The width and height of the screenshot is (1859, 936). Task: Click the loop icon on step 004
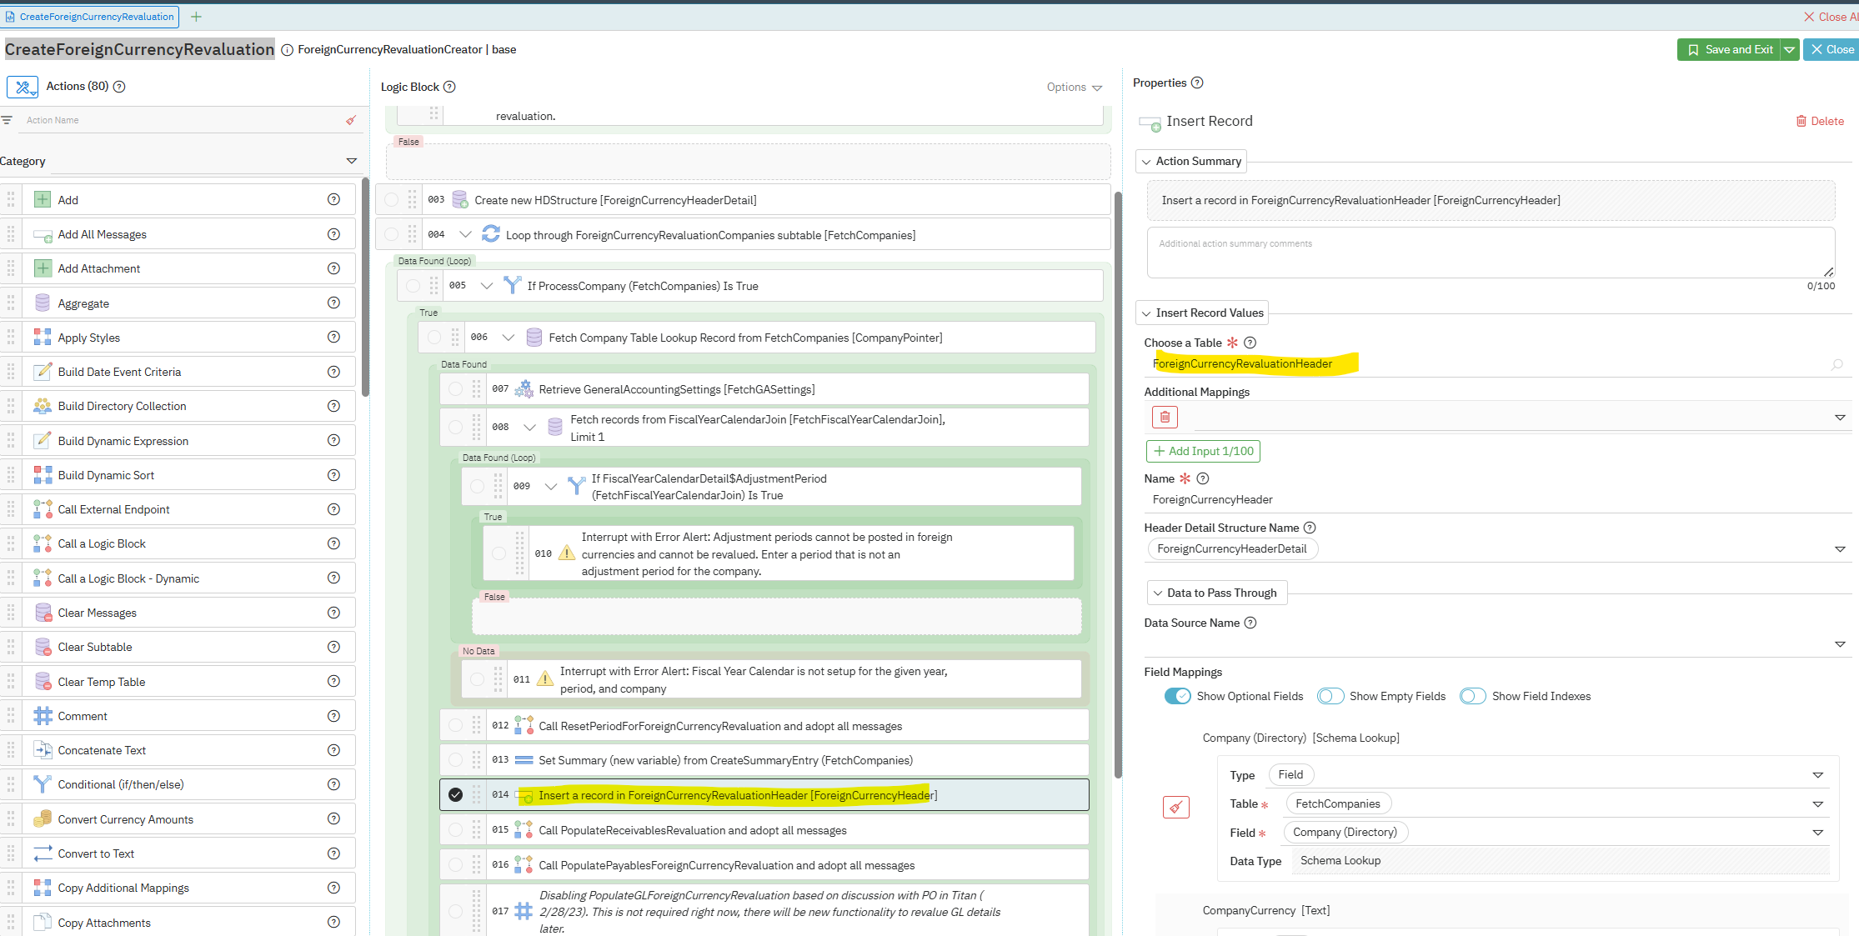tap(491, 234)
